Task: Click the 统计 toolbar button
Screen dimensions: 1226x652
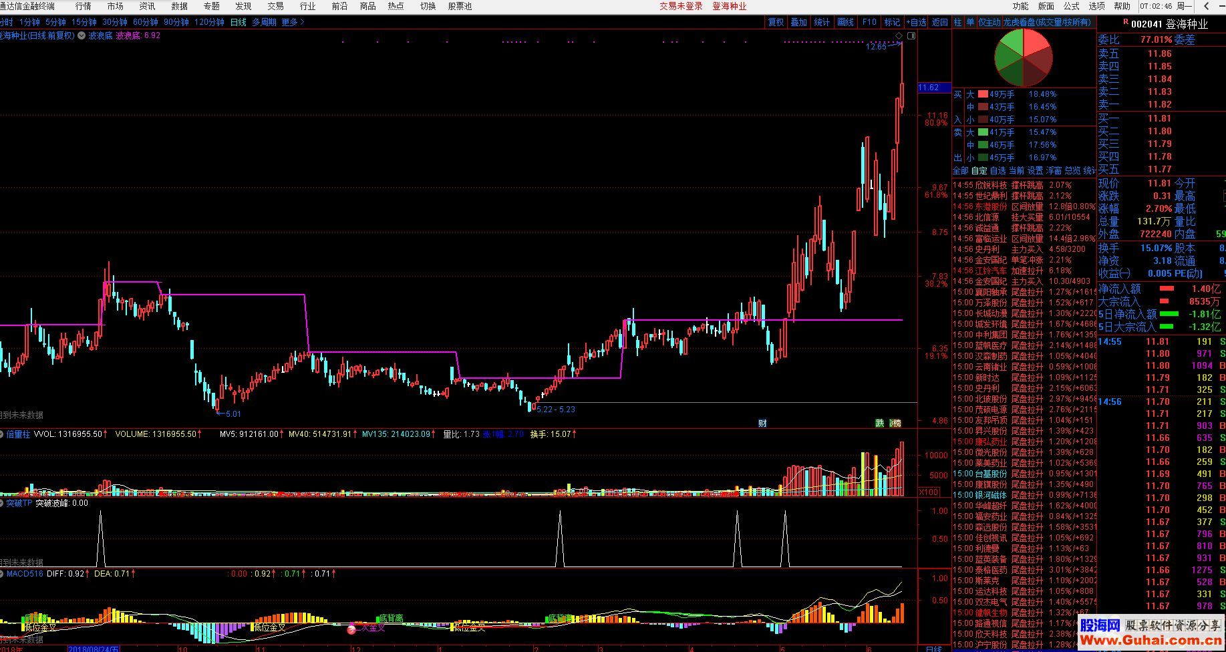Action: [x=822, y=22]
